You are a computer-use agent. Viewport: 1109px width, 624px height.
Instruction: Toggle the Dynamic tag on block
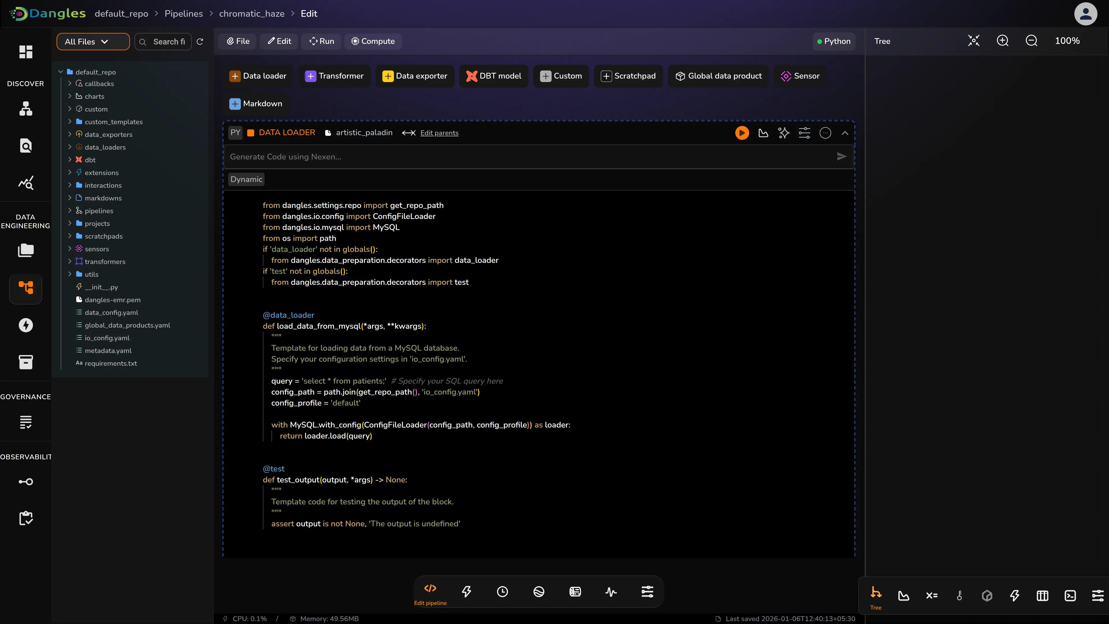(x=246, y=180)
